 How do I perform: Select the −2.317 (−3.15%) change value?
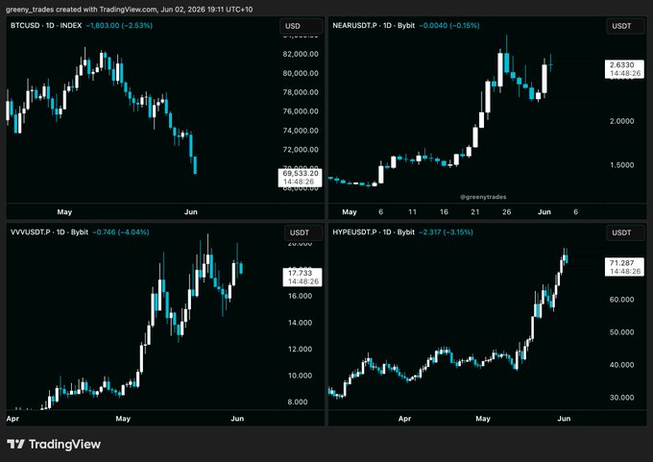click(x=446, y=232)
